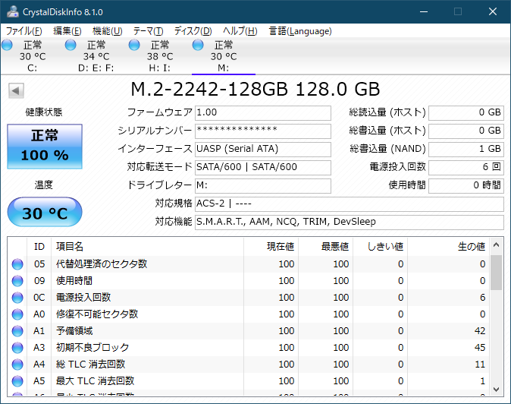
Task: Open the 編集(E) menu
Action: pos(67,31)
